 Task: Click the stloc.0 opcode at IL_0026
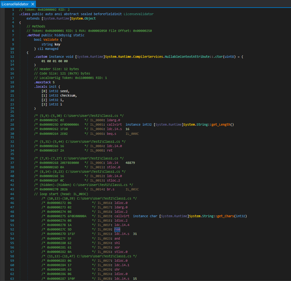tap(121, 252)
